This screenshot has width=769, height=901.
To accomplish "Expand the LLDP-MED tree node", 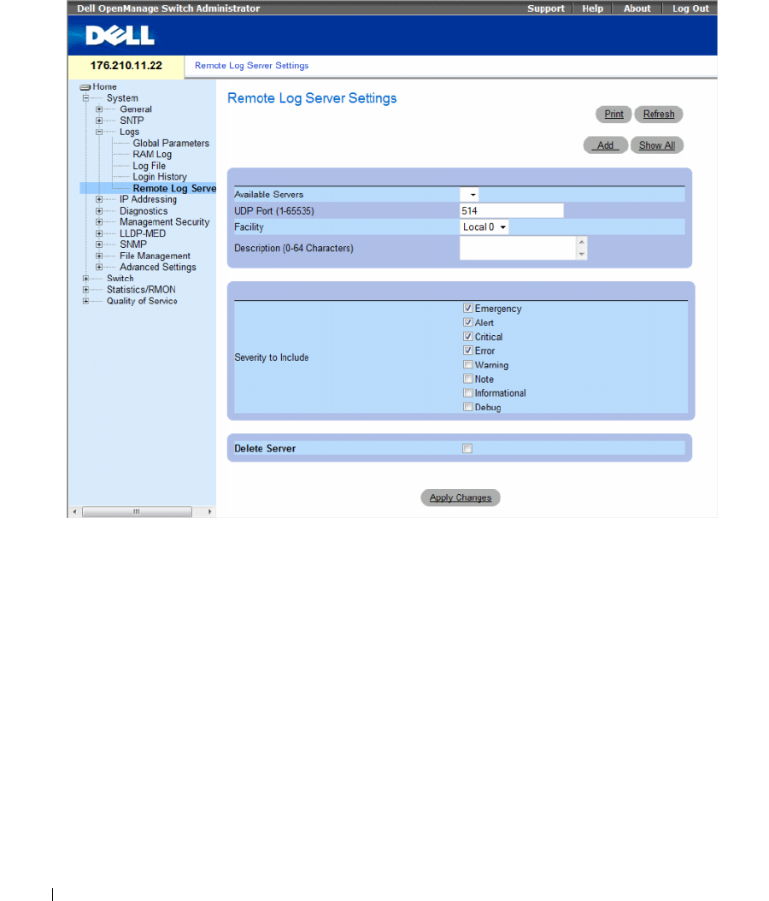I will [x=99, y=233].
